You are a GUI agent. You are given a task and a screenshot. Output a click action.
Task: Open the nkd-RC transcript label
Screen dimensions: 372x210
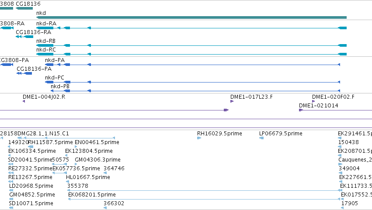click(x=46, y=50)
